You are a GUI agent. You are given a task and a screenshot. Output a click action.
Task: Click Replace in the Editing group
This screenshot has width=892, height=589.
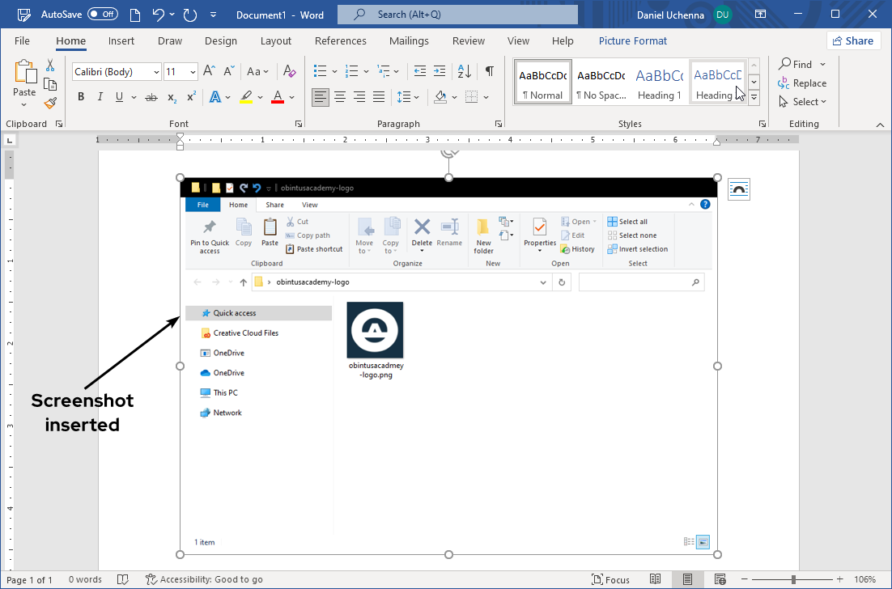point(802,83)
